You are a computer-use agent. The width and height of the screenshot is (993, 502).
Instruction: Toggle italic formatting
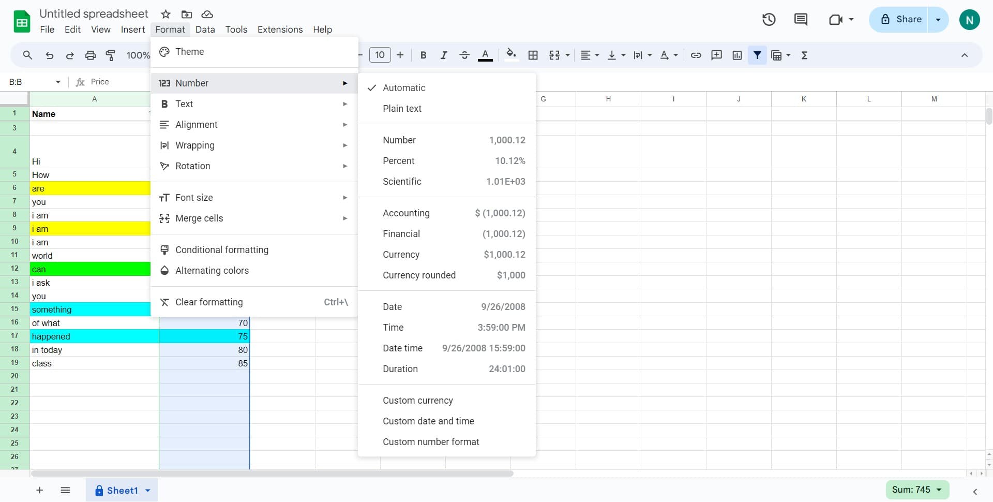coord(444,55)
